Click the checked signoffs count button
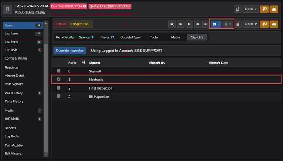The width and height of the screenshot is (283, 161). (216, 24)
